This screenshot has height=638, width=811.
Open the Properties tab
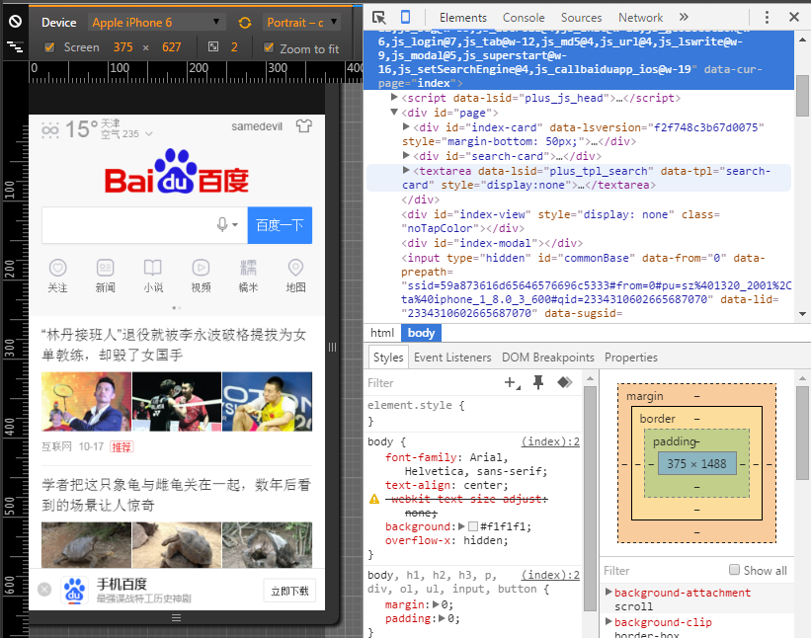pyautogui.click(x=631, y=358)
